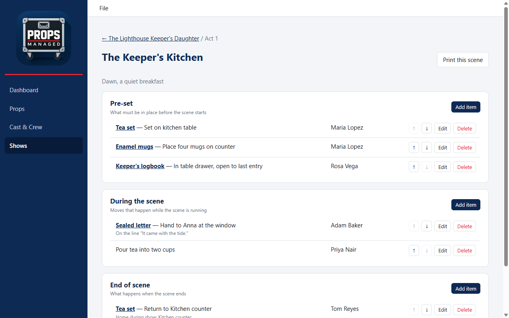The width and height of the screenshot is (509, 318).
Task: Open Keeper's logbook prop link
Action: click(x=140, y=166)
